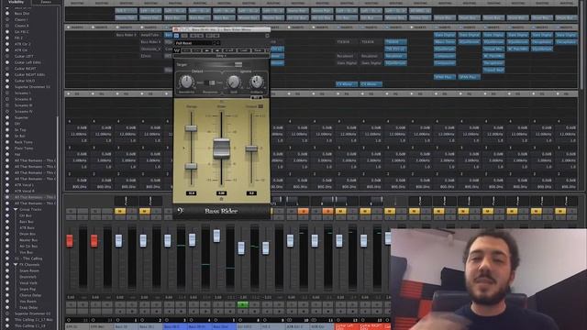Select Superior Drummer 03 in visibility list
The height and width of the screenshot is (330, 587).
point(32,313)
